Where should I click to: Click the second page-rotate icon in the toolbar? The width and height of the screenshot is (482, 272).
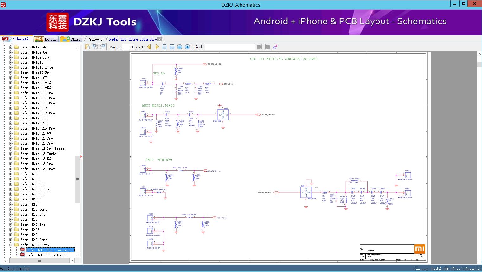[95, 47]
